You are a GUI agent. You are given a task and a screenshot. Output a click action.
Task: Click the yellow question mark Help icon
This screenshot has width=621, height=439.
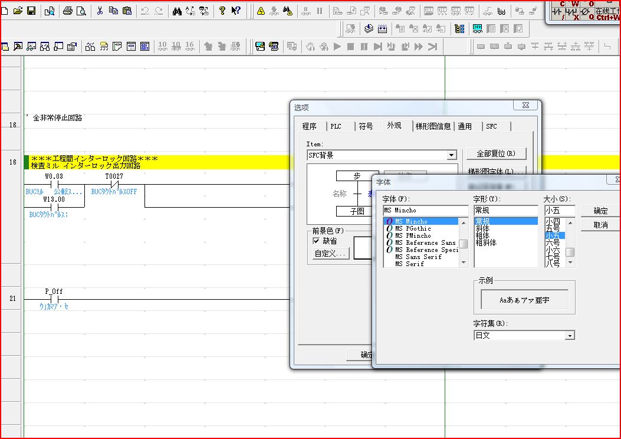click(222, 11)
